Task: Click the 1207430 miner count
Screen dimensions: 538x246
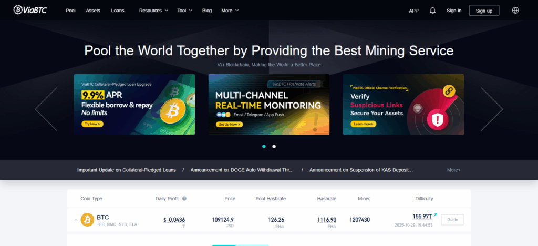Action: click(359, 220)
